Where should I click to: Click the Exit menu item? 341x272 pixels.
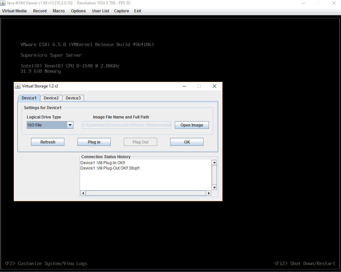click(138, 11)
